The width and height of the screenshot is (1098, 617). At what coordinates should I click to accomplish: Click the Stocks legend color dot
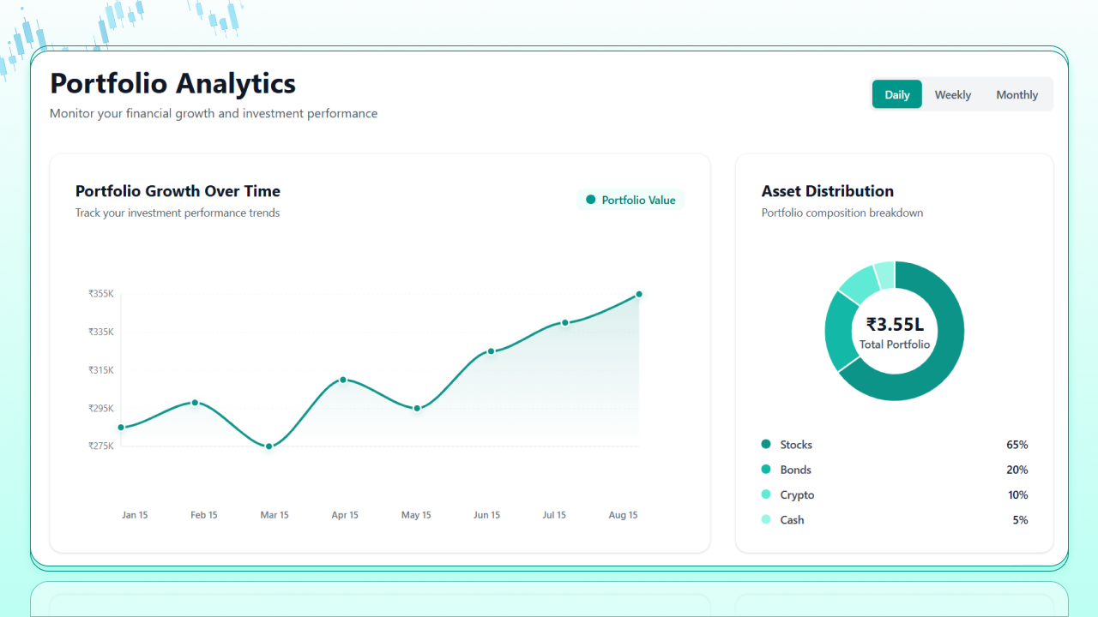[x=766, y=444]
